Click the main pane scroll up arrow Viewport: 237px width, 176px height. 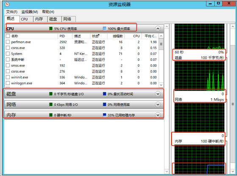[167, 27]
